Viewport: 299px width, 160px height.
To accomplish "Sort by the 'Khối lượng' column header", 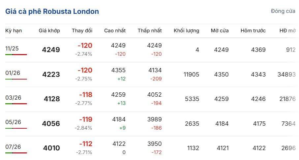I will (x=186, y=31).
